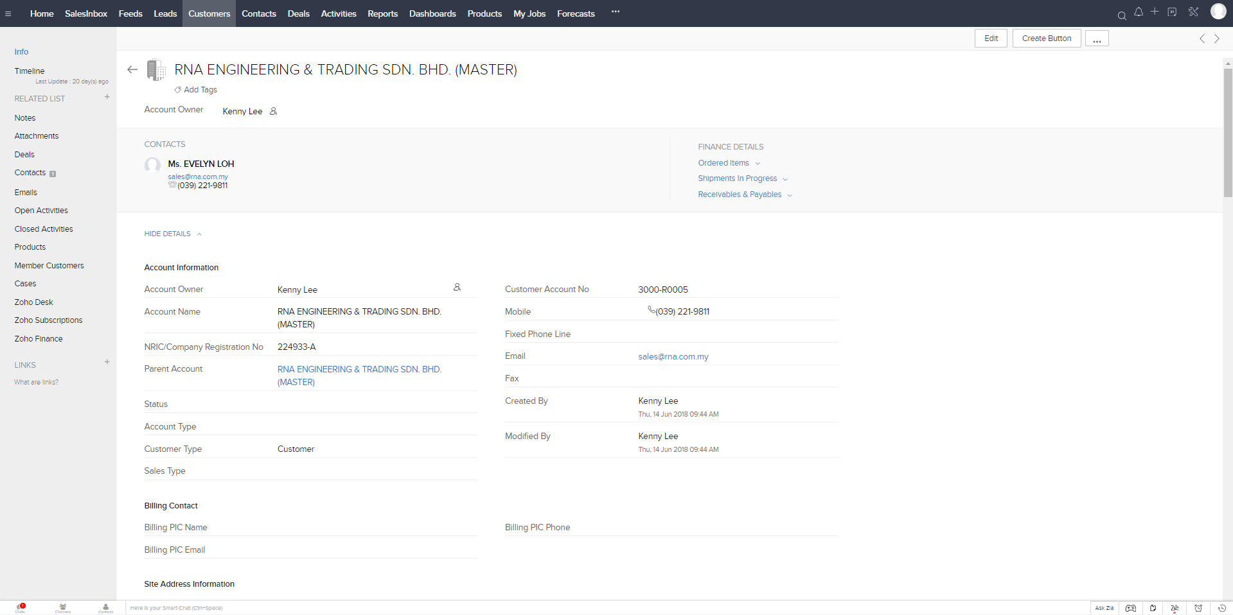1233x615 pixels.
Task: Click the Create Button button
Action: pyautogui.click(x=1046, y=39)
